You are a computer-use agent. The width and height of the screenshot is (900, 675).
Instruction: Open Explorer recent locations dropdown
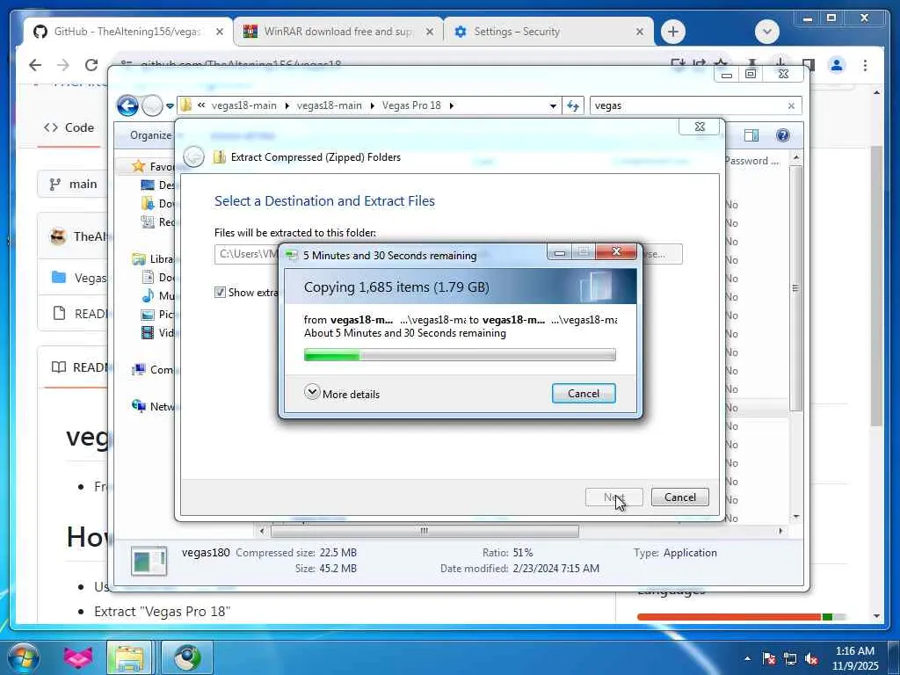click(x=170, y=105)
